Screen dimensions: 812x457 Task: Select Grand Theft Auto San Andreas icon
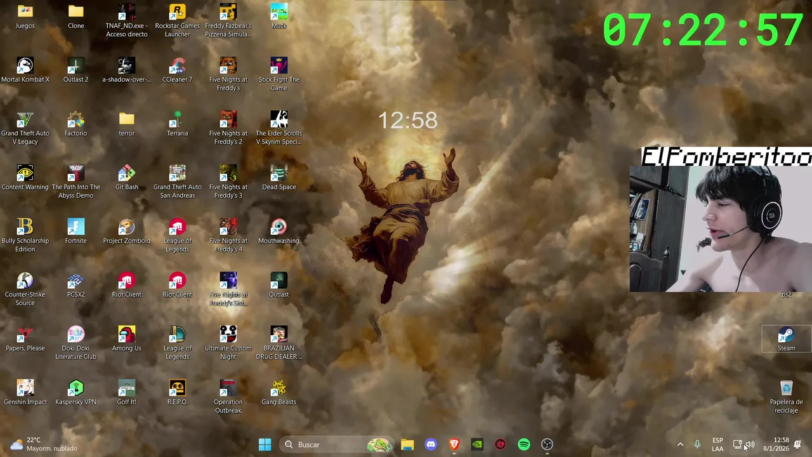(x=177, y=182)
